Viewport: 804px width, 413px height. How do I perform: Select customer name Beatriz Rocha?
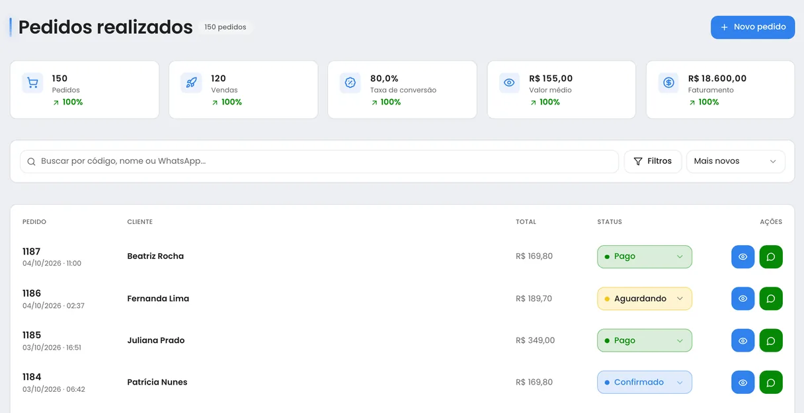click(x=155, y=256)
